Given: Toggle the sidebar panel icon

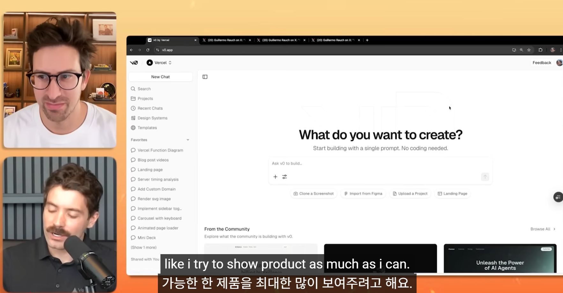Looking at the screenshot, I should 205,77.
